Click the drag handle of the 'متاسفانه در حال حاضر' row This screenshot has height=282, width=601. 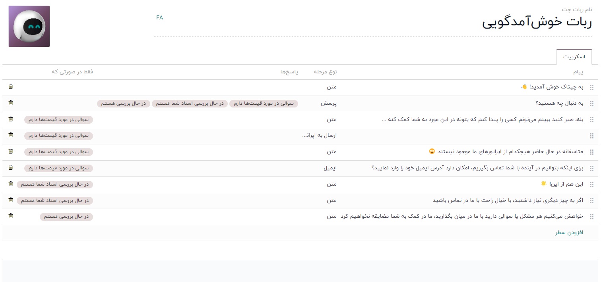[x=591, y=152]
